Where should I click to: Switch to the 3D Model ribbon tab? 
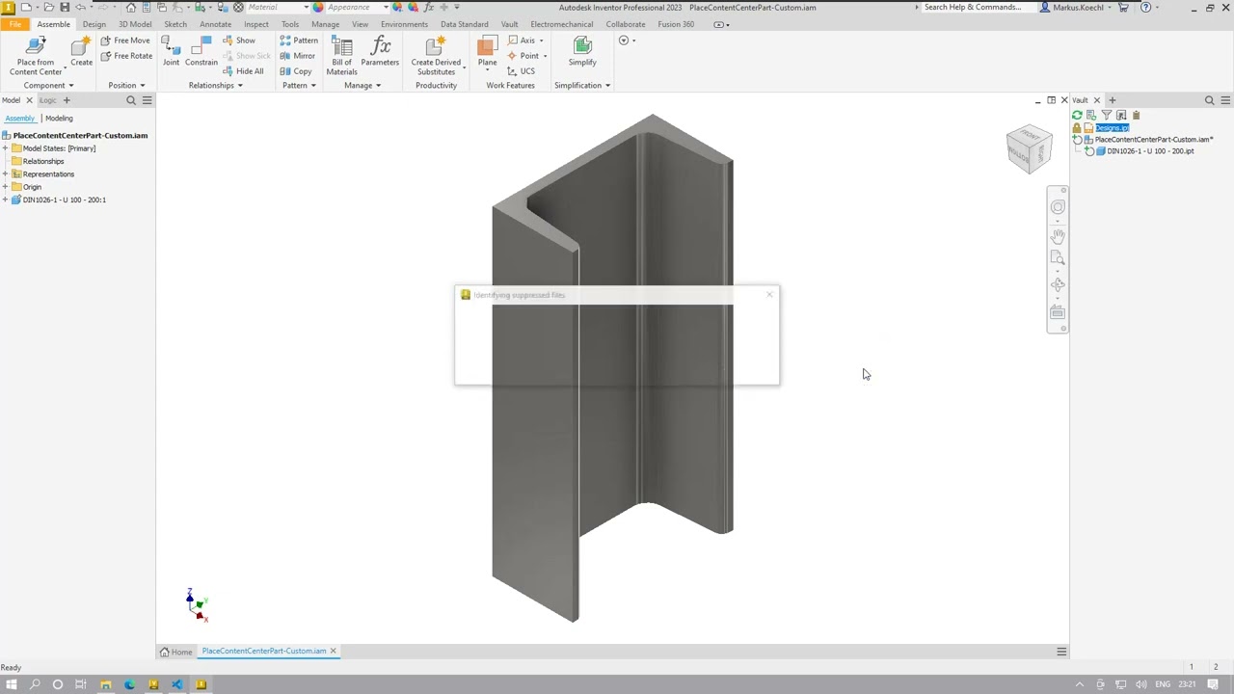click(x=135, y=24)
